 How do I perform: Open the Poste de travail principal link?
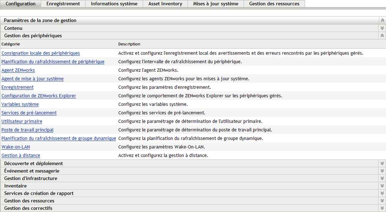point(27,130)
